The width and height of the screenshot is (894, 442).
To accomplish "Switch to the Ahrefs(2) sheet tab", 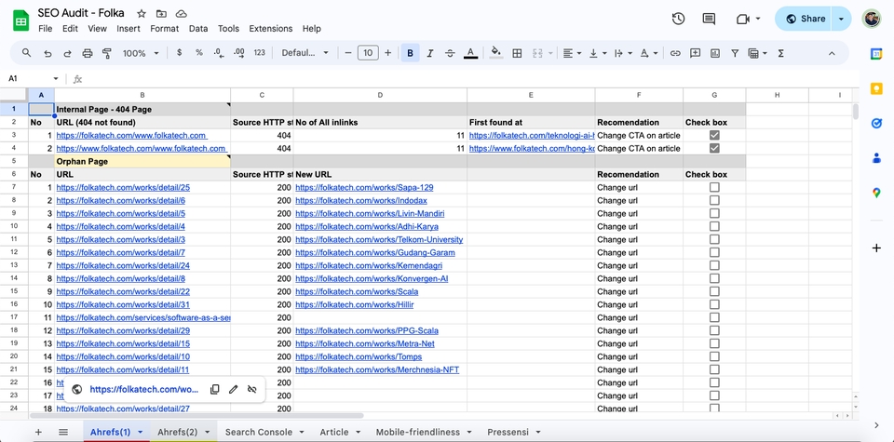I will coord(177,433).
